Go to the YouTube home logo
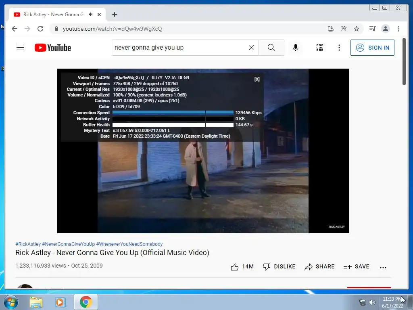This screenshot has height=310, width=413. coord(53,48)
